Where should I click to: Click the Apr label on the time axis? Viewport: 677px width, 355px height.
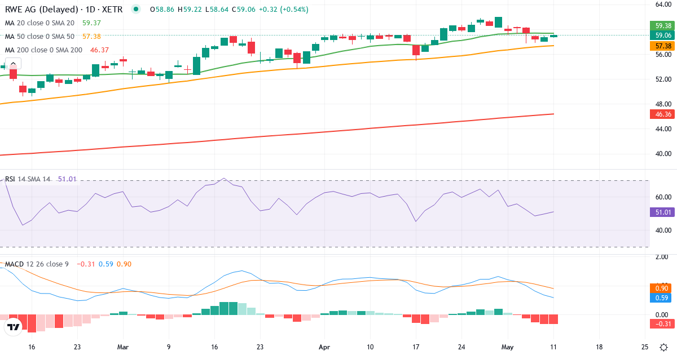(x=324, y=347)
